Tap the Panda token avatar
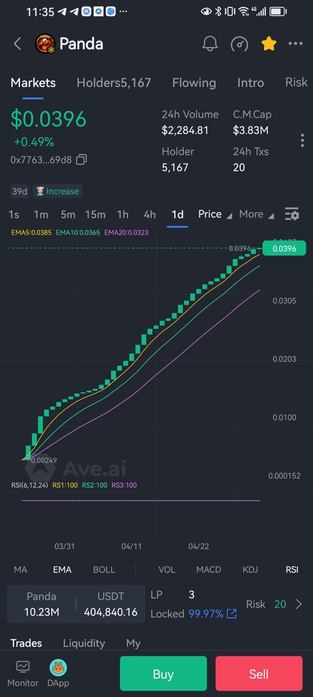Viewport: 313px width, 697px height. 45,44
